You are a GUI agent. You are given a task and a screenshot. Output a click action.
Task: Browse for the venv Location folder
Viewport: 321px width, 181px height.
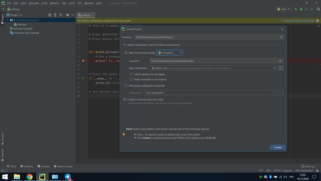[280, 61]
